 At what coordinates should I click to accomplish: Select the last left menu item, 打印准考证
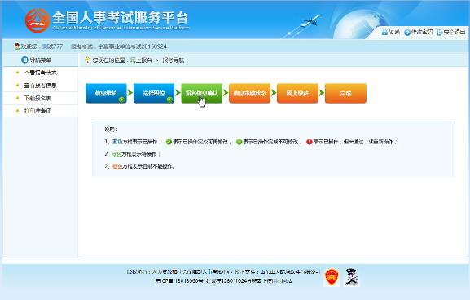(x=41, y=111)
